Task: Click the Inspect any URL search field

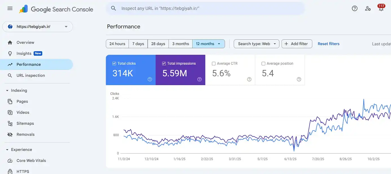Action: tap(209, 8)
